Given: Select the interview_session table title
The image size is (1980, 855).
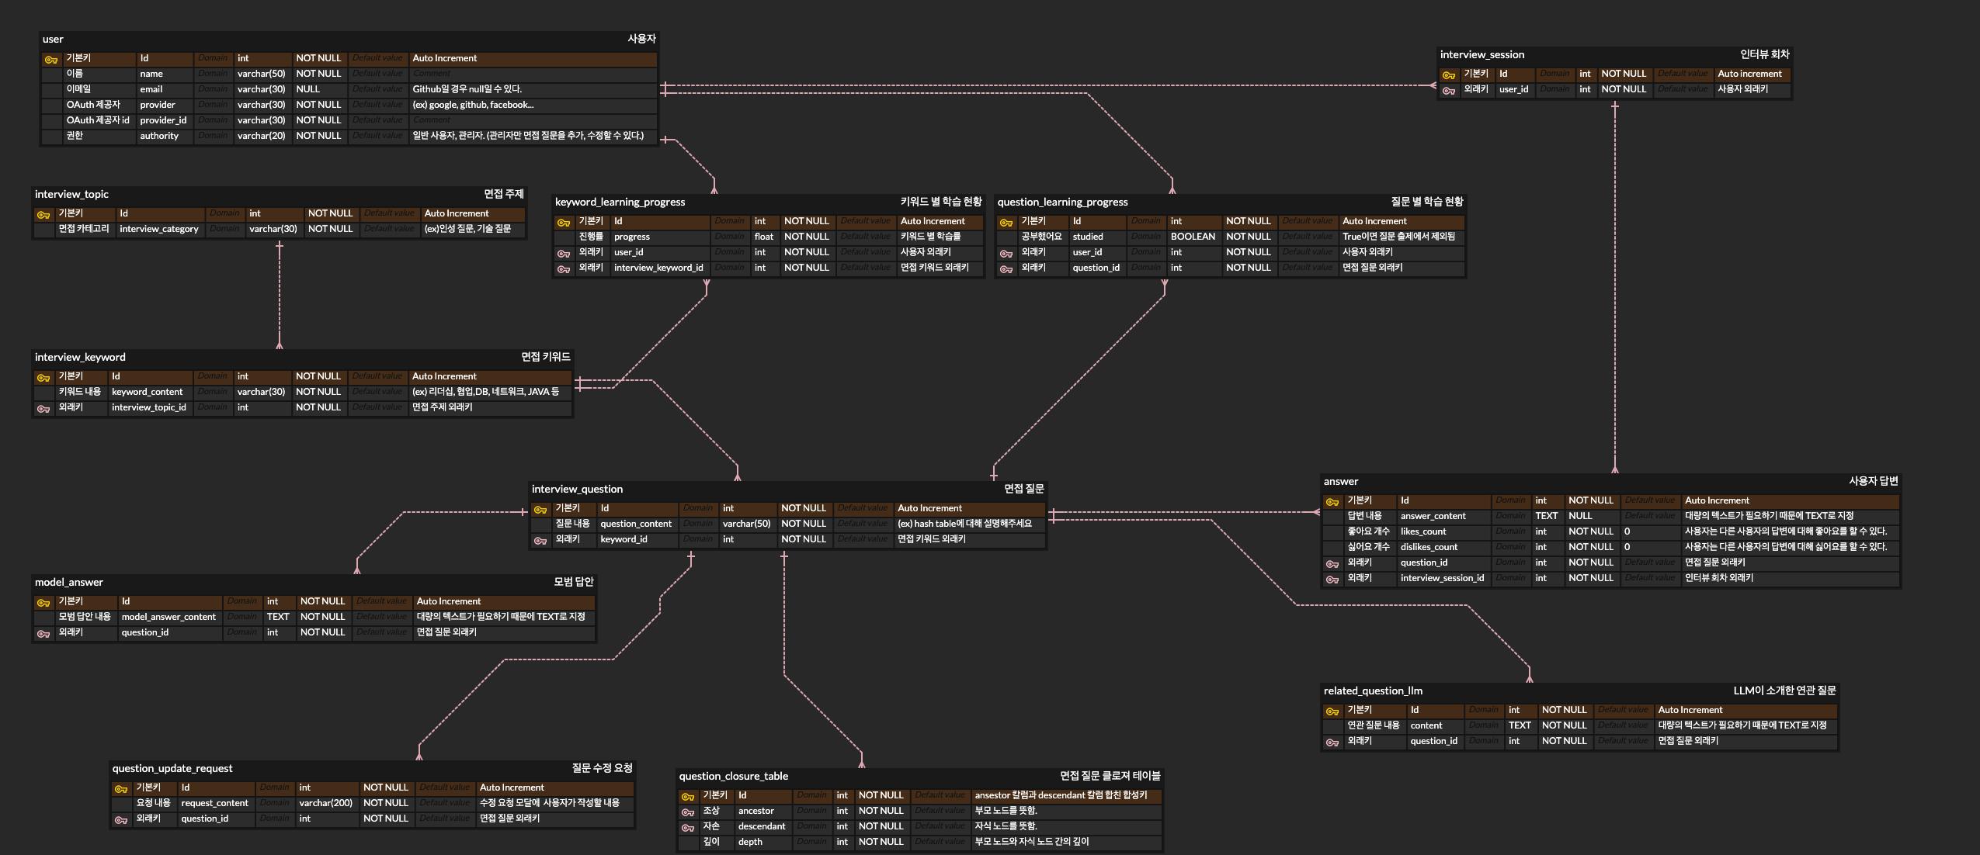Looking at the screenshot, I should (x=1482, y=54).
